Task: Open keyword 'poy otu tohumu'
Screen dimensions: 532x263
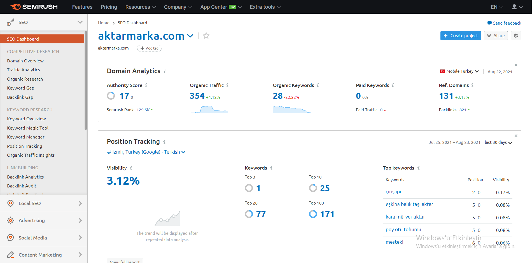Action: tap(403, 229)
